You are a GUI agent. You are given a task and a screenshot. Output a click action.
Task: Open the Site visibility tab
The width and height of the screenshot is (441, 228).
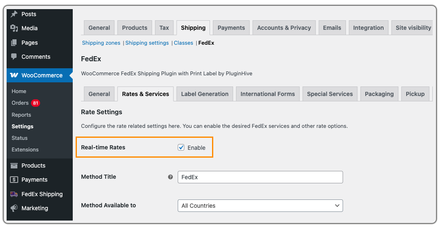point(412,28)
